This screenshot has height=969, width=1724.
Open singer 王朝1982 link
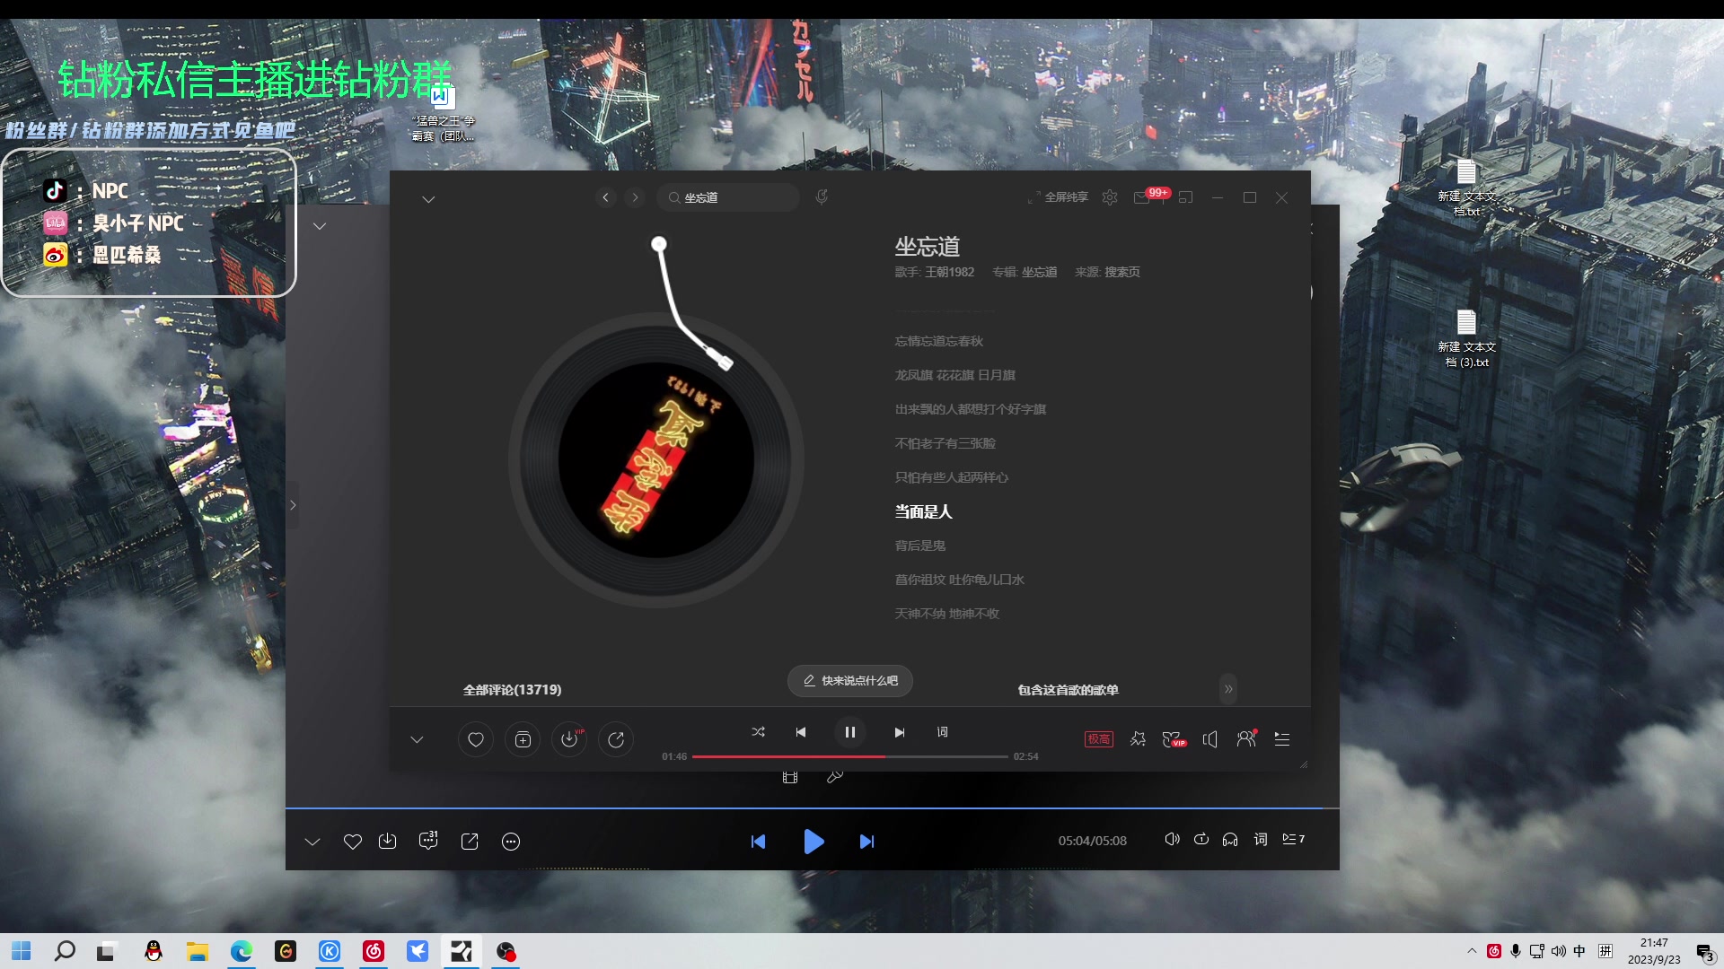pyautogui.click(x=949, y=272)
